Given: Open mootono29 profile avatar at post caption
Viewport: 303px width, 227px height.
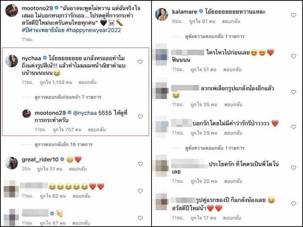Looking at the screenshot, I should (12, 10).
